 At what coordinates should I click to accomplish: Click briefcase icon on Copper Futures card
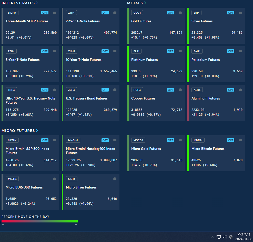(180, 89)
